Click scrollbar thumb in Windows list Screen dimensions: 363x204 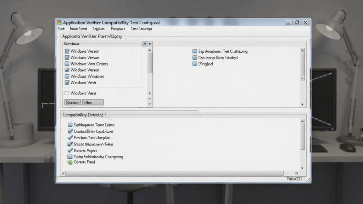pos(150,62)
